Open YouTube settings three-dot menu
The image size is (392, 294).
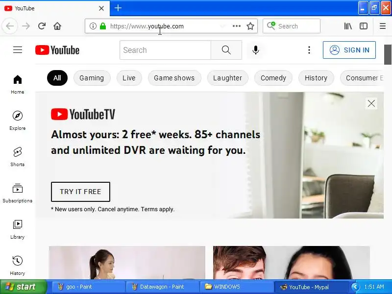pyautogui.click(x=309, y=50)
